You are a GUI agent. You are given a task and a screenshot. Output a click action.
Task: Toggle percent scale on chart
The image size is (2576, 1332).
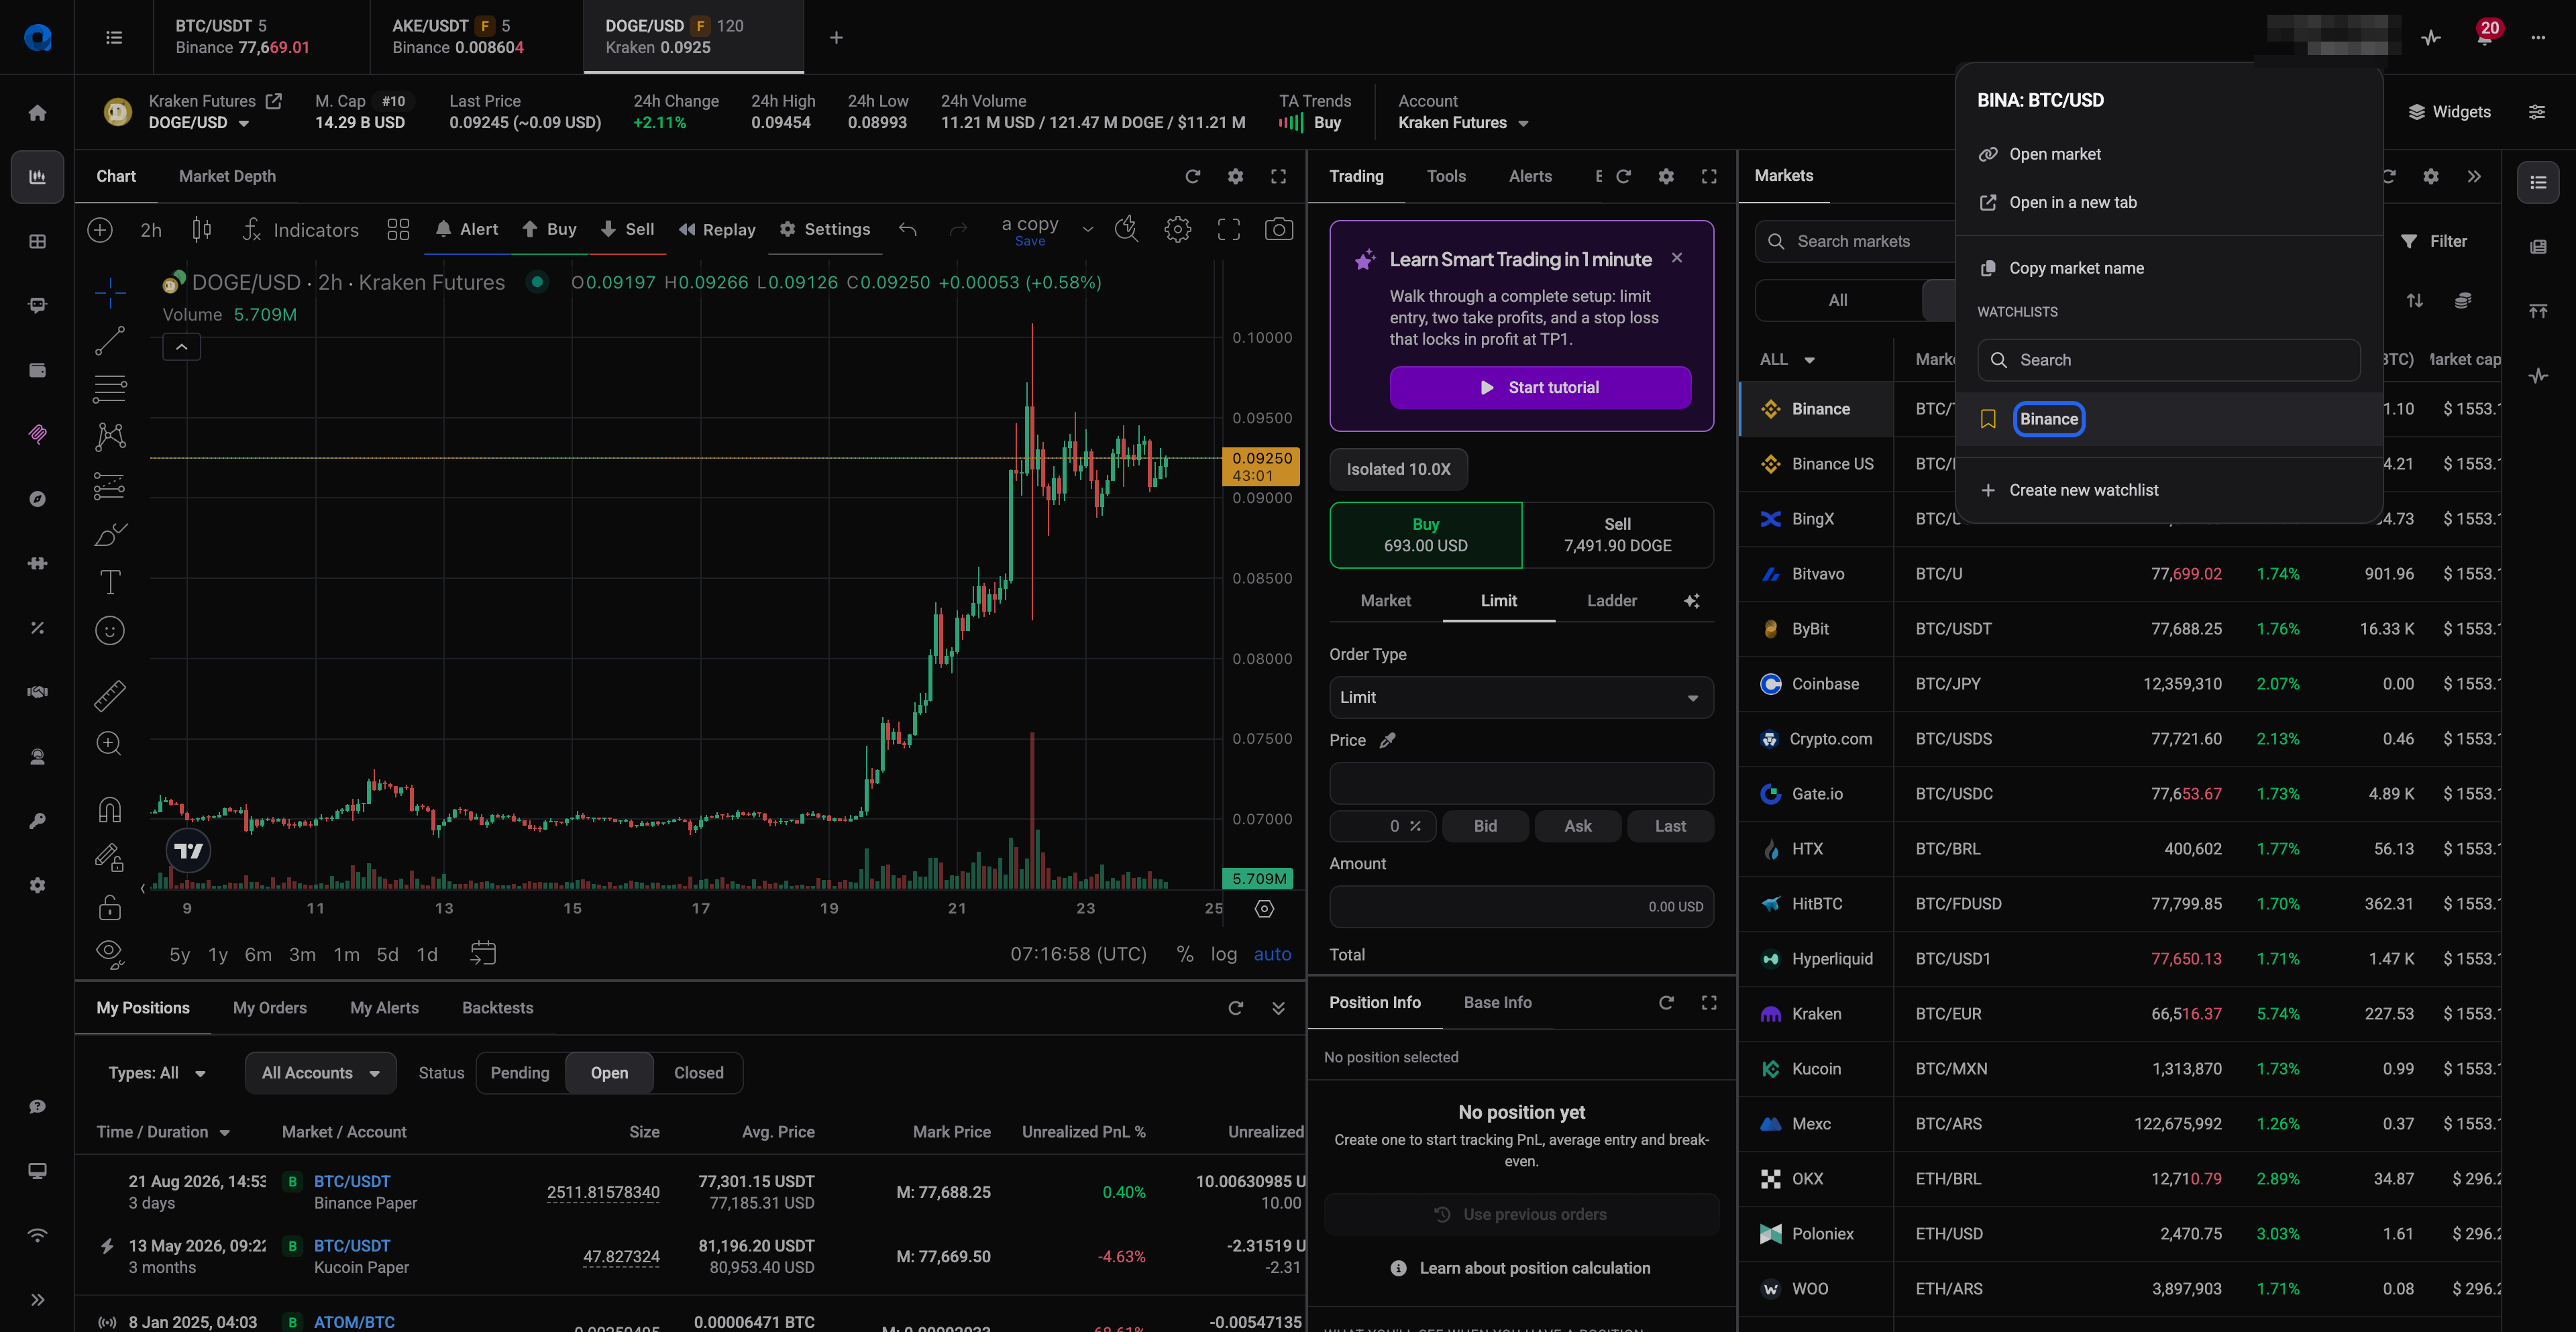click(1185, 954)
